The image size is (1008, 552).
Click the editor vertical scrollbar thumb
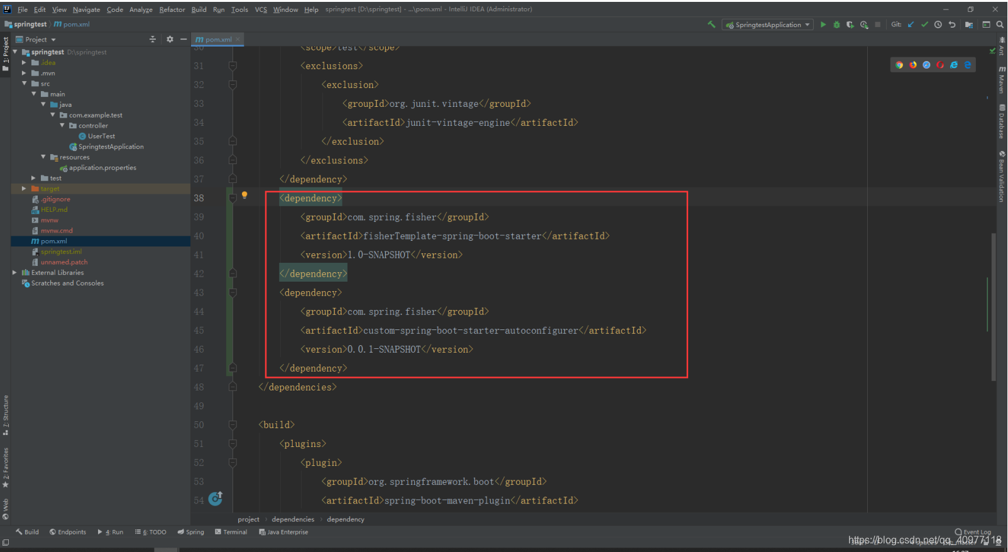[994, 307]
